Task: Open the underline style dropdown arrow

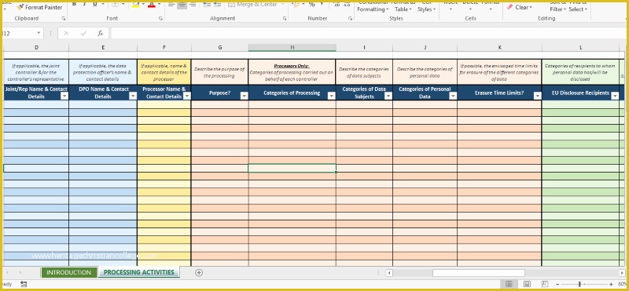Action: [x=102, y=4]
